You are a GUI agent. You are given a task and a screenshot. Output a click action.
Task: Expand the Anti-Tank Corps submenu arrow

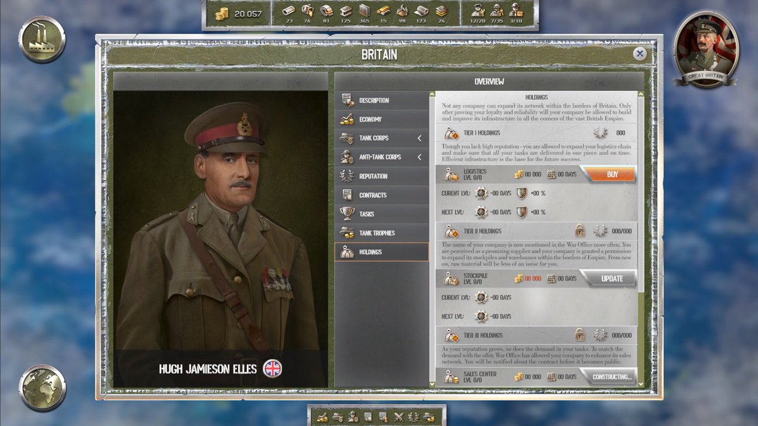point(419,157)
